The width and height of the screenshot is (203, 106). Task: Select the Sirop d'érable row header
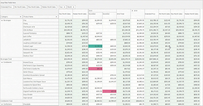tap(41, 95)
